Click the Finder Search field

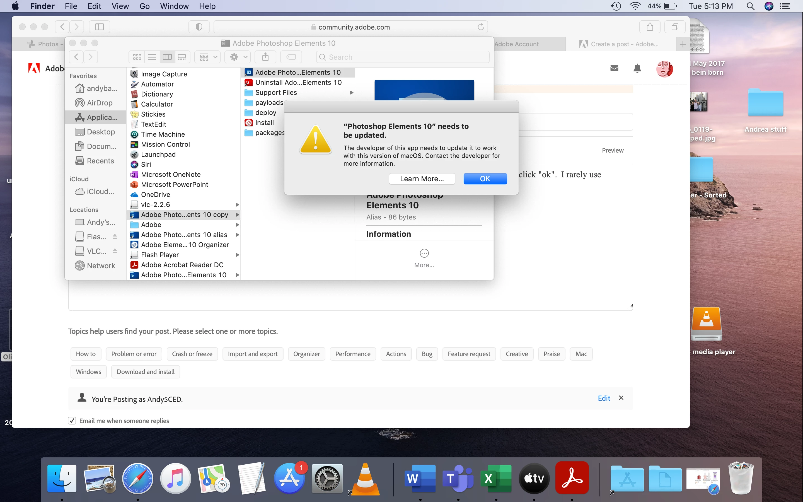403,57
